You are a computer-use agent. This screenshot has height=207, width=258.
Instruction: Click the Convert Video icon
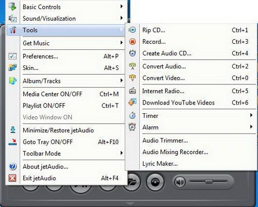coord(132,78)
